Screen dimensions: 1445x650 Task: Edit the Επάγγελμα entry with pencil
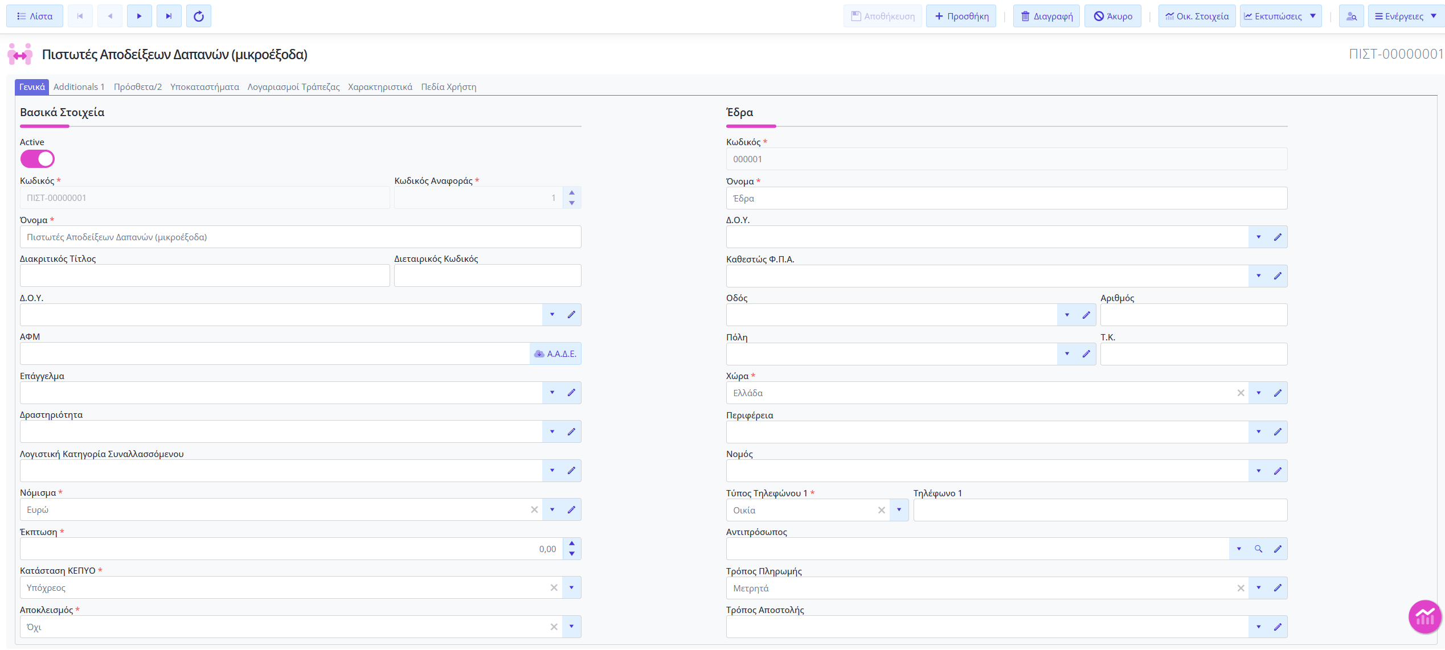(x=571, y=393)
